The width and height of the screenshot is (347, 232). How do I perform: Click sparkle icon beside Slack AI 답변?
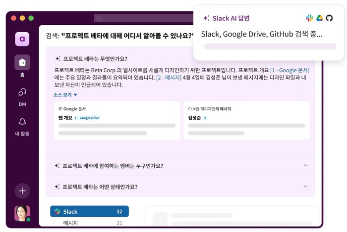click(206, 18)
